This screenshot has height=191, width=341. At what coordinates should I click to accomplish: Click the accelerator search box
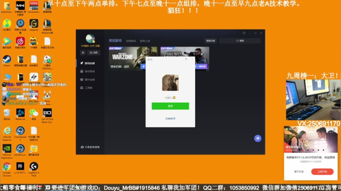click(240, 41)
